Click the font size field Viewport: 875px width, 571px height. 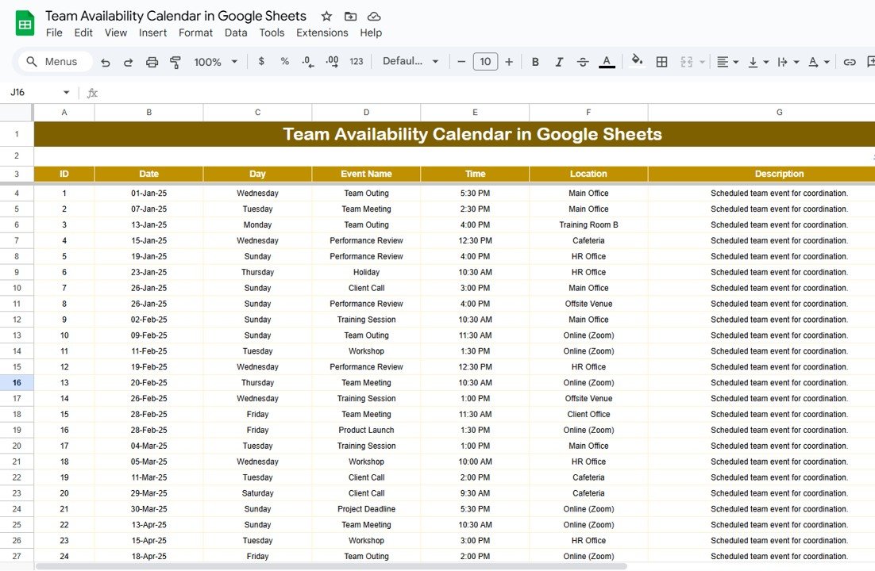tap(485, 61)
